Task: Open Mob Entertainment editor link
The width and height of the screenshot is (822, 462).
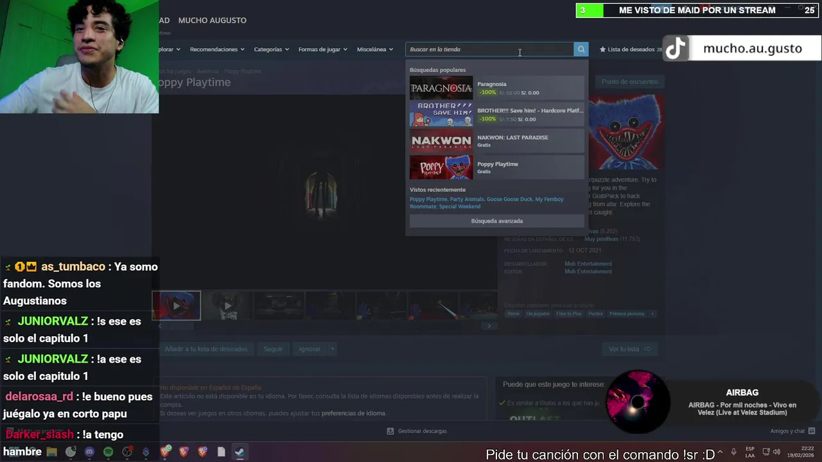Action: click(x=588, y=271)
